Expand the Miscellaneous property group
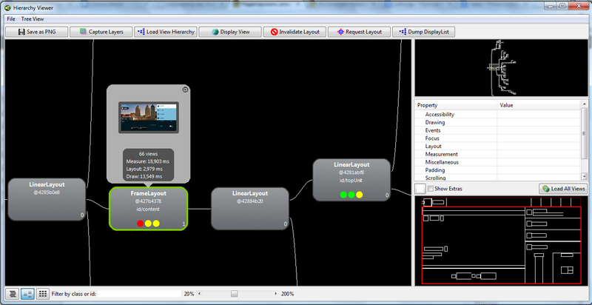The width and height of the screenshot is (592, 305). pos(442,162)
